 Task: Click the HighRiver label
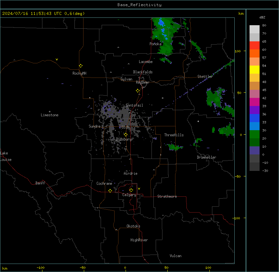click(x=139, y=240)
